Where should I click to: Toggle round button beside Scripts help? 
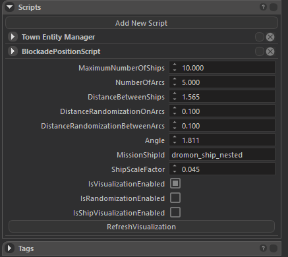[x=274, y=7]
